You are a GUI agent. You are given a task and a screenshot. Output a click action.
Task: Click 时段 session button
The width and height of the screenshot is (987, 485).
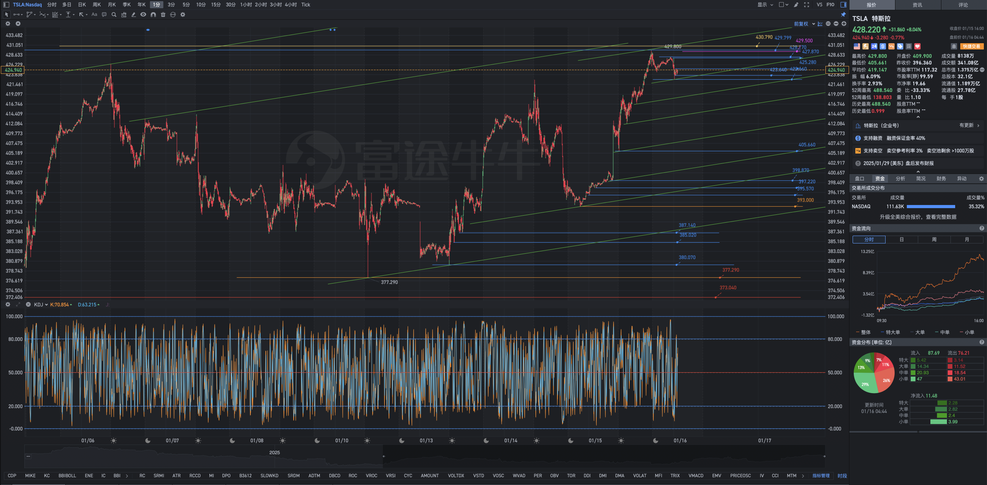(842, 476)
